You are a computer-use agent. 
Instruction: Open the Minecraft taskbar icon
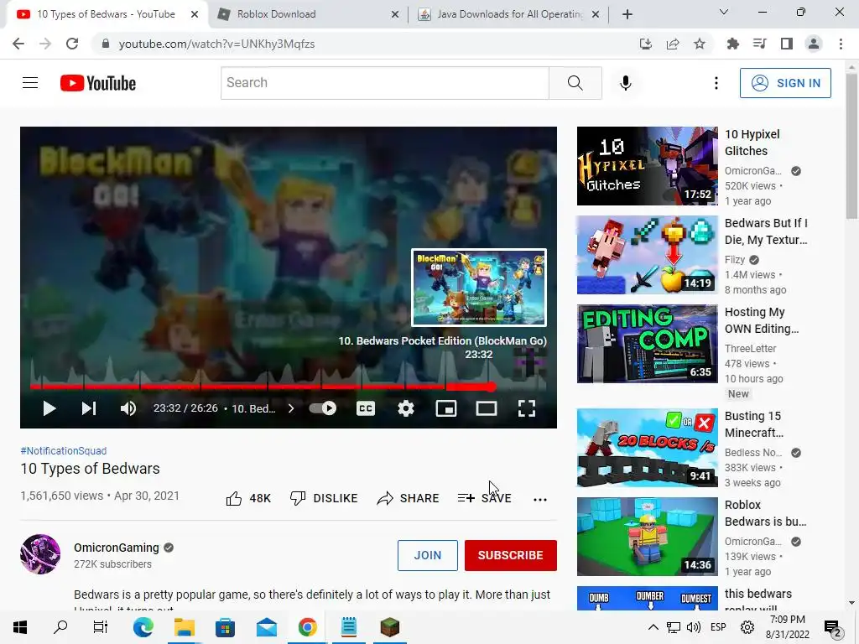click(x=389, y=627)
